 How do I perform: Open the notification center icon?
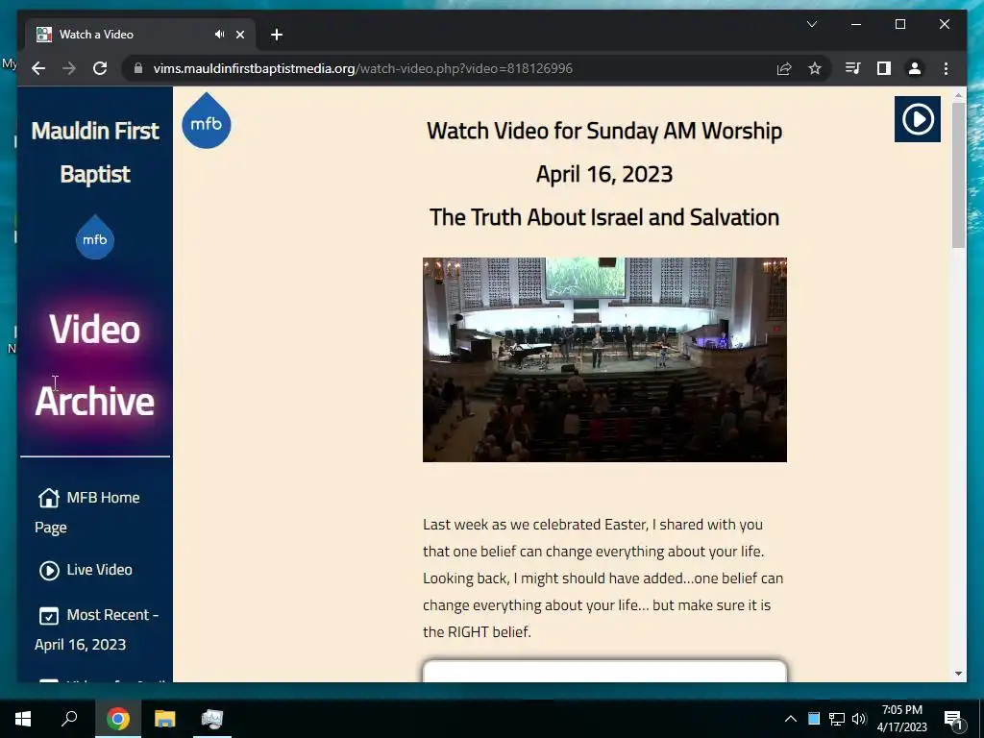(x=953, y=720)
